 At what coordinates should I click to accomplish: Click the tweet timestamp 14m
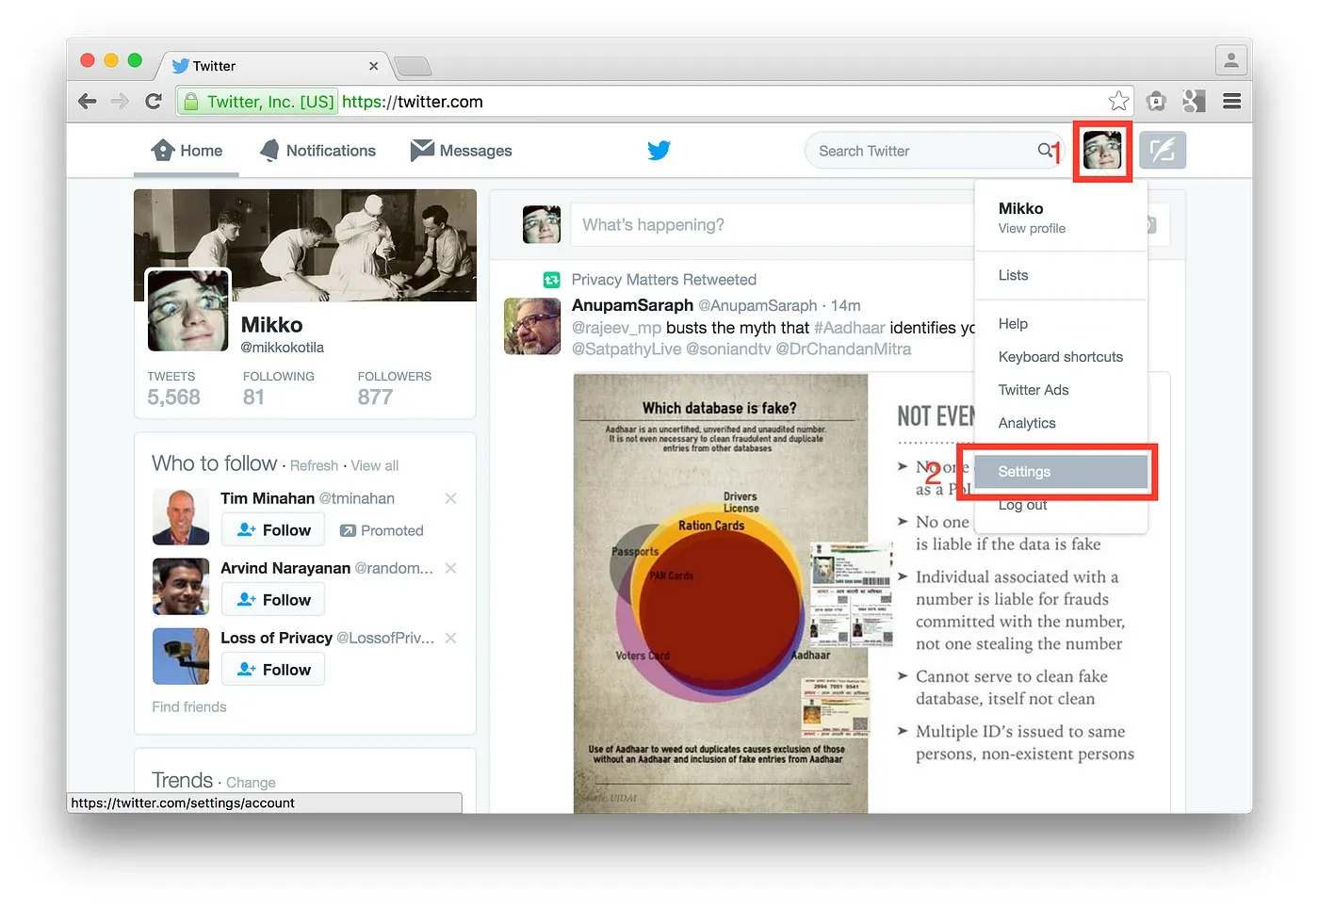coord(845,305)
